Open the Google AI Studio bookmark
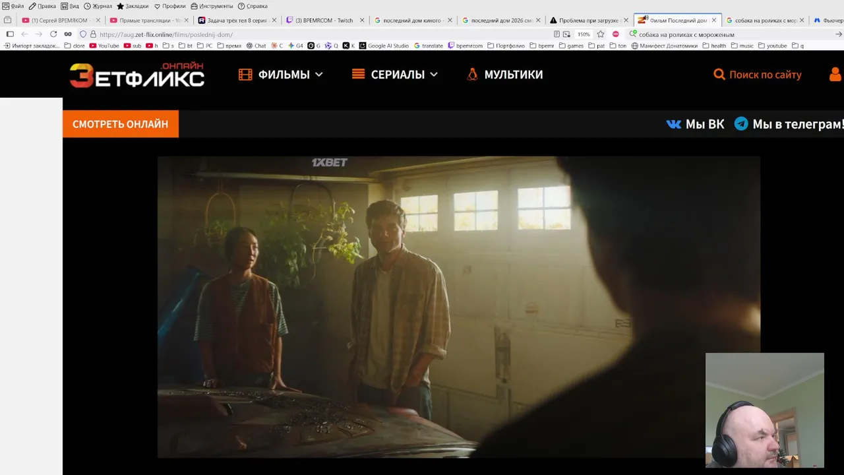 point(384,46)
